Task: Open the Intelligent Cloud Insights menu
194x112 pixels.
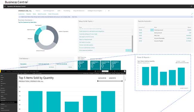Action: pos(95,11)
